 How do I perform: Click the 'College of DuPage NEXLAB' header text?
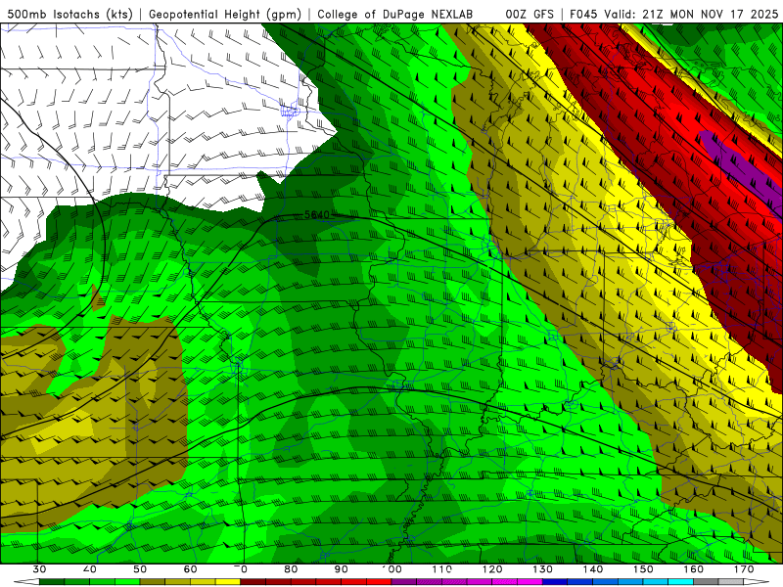[x=395, y=14]
